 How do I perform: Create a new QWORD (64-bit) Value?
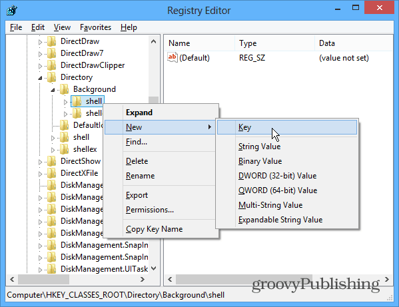pos(287,190)
